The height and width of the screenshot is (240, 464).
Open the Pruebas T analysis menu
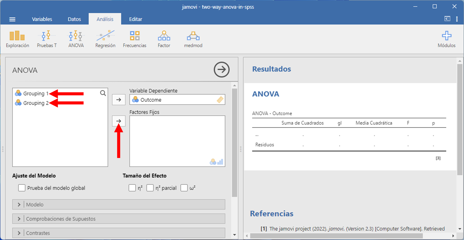point(47,39)
